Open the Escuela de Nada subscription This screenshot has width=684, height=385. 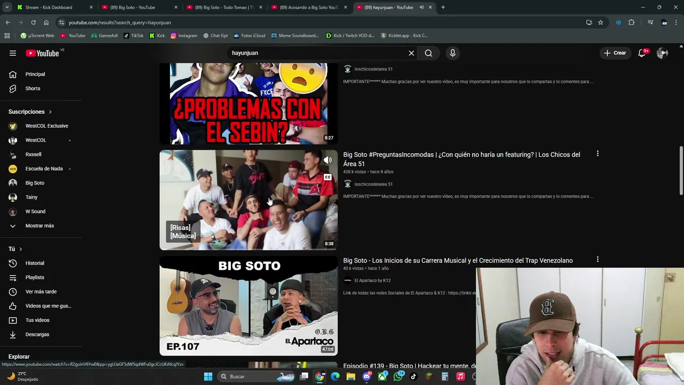[44, 168]
